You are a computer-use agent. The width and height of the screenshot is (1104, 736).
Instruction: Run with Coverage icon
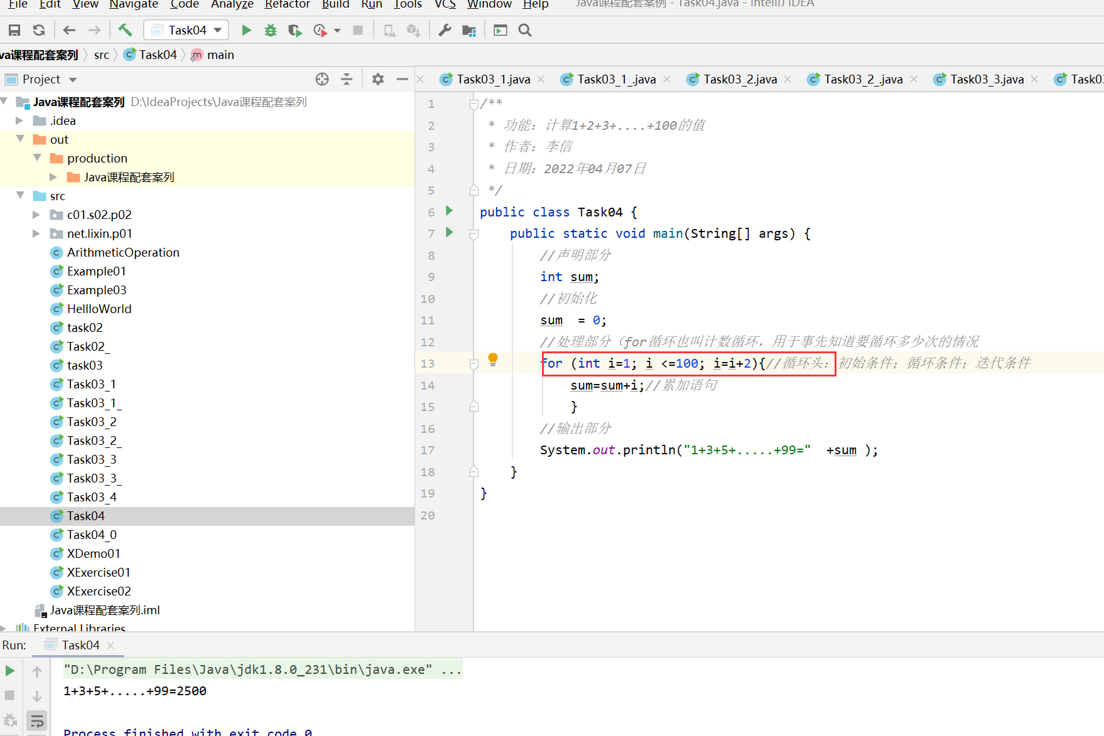[295, 30]
